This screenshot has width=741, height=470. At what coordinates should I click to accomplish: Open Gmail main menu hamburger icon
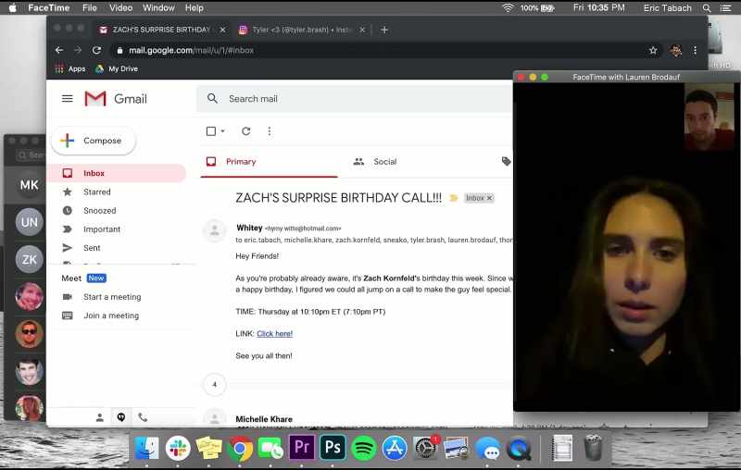coord(67,99)
